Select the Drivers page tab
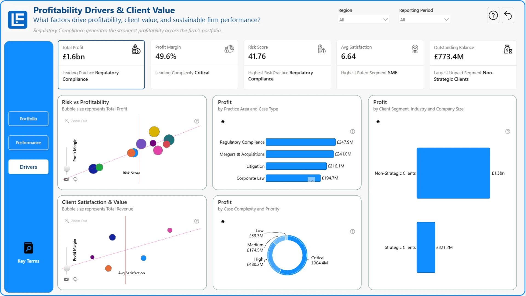The height and width of the screenshot is (296, 526). (28, 167)
